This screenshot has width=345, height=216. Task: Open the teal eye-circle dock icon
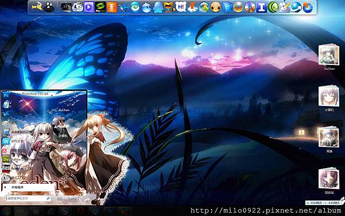tap(135, 7)
